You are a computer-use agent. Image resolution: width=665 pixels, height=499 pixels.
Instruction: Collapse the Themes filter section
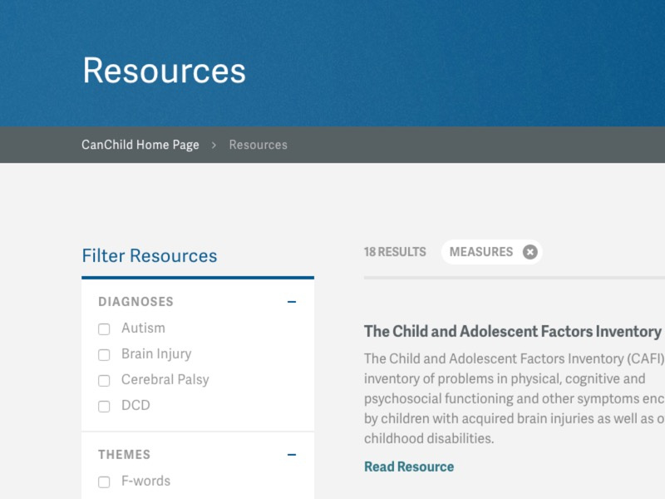point(292,455)
